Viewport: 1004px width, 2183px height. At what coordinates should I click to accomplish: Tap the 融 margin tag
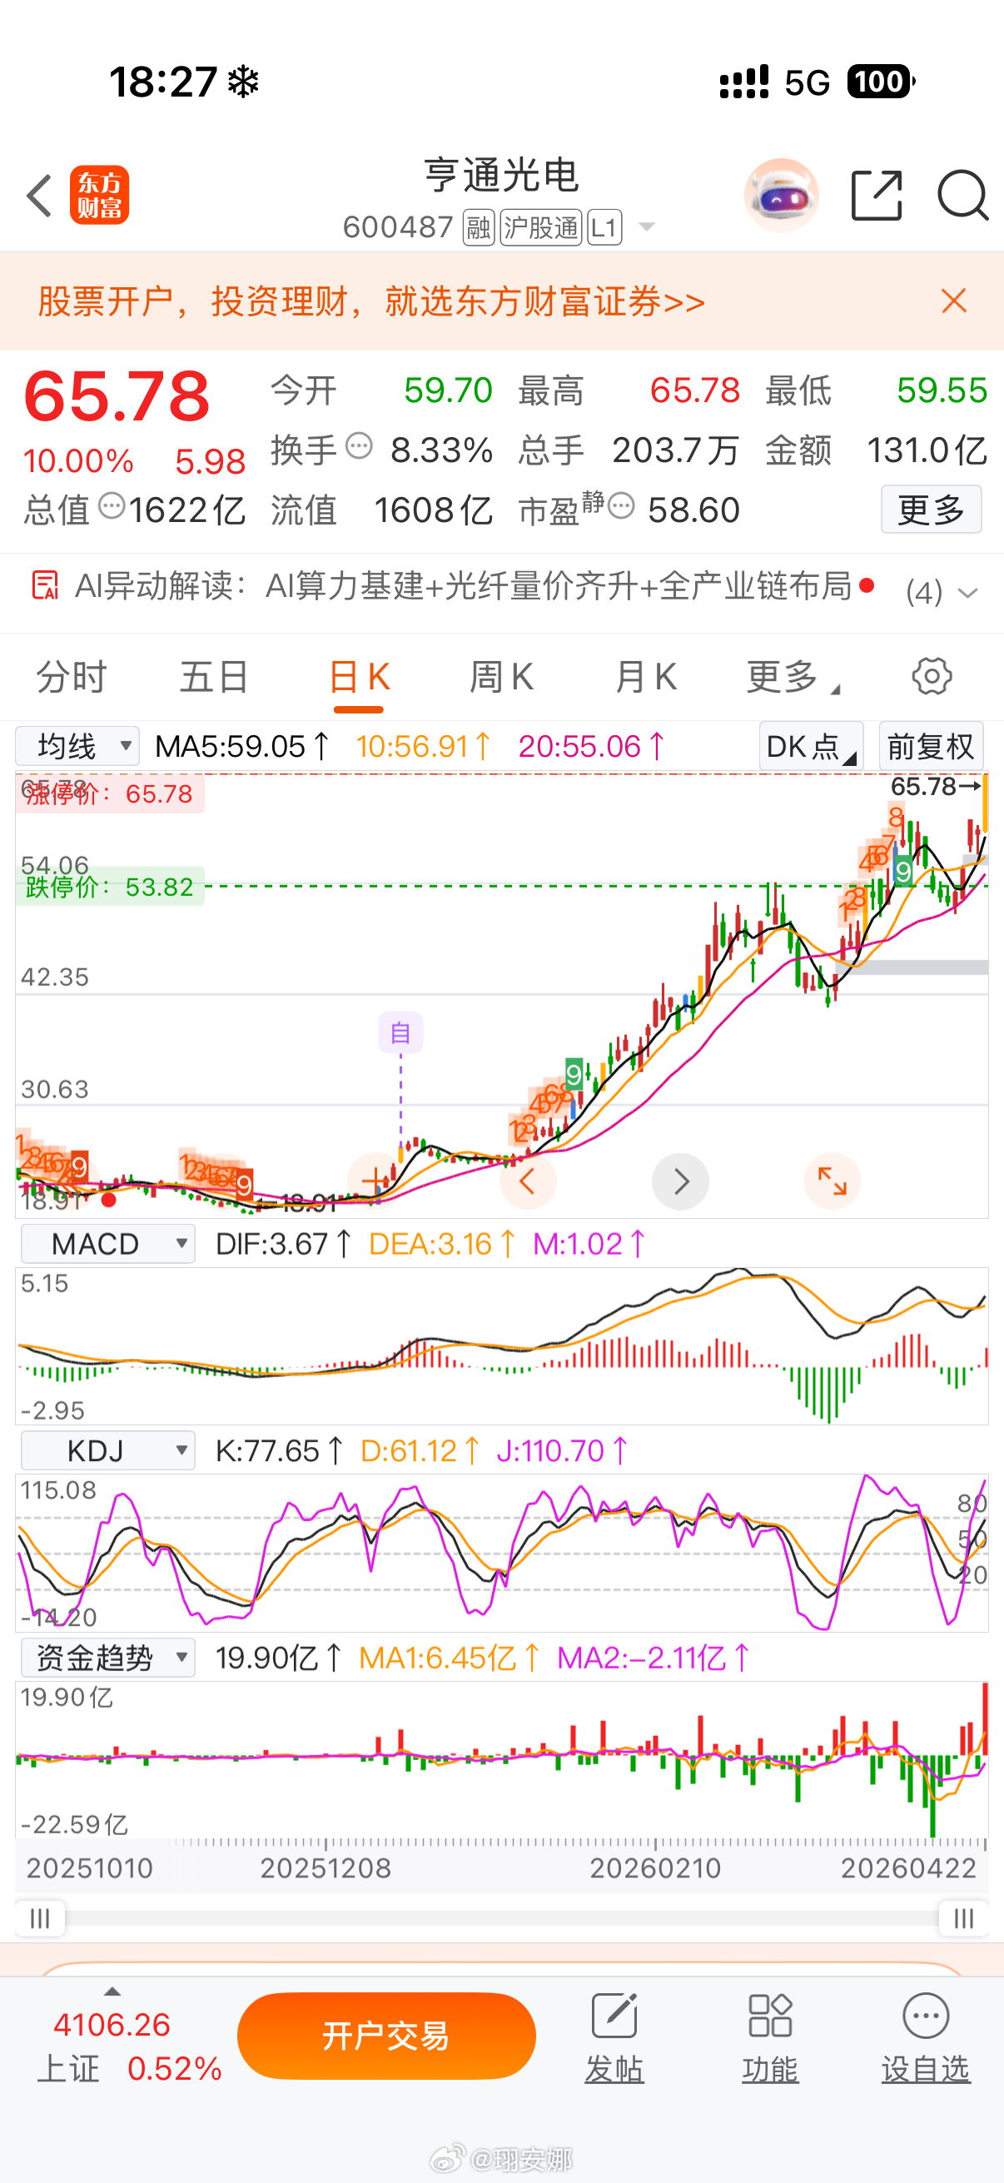[x=479, y=227]
